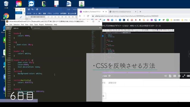Click Chrome's Back arrow
The image size is (190, 107).
[80, 16]
